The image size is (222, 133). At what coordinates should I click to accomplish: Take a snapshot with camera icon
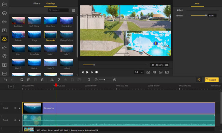point(148,72)
